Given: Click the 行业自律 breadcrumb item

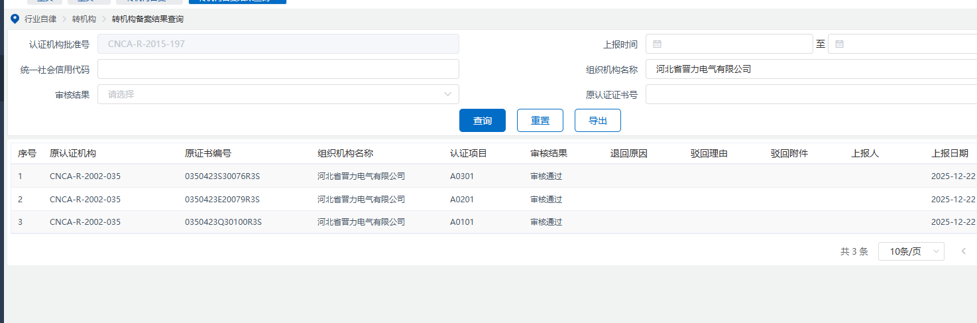Looking at the screenshot, I should coord(40,19).
